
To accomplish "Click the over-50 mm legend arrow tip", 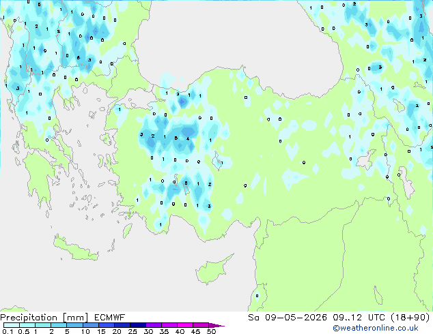I will click(x=216, y=325).
